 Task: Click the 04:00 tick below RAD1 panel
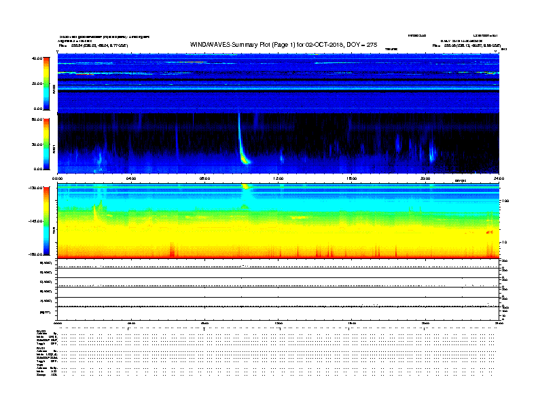131,178
